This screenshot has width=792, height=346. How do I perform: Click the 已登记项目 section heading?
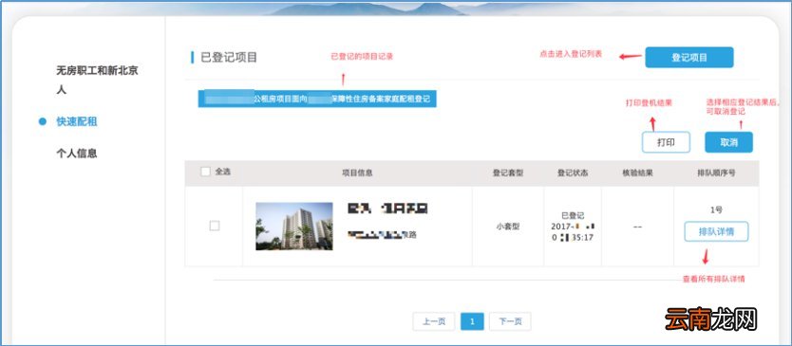229,57
